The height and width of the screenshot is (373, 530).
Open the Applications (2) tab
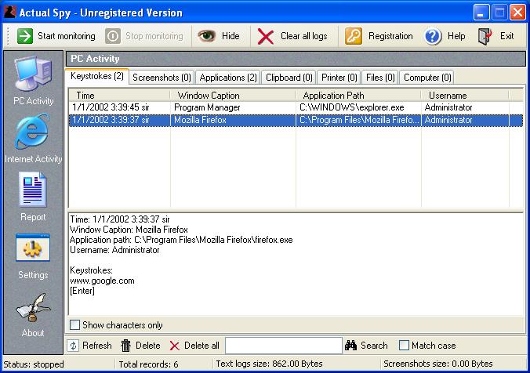228,78
